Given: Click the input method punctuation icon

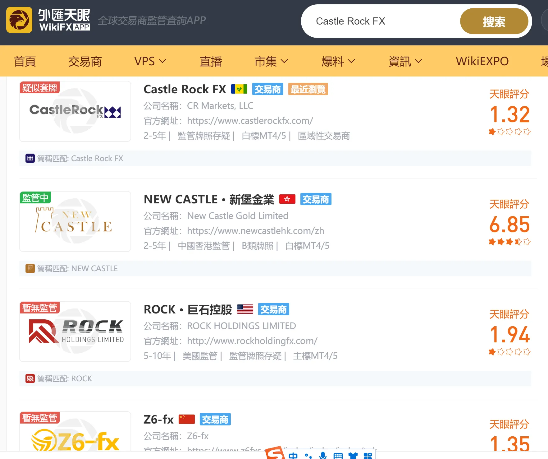Looking at the screenshot, I should [x=308, y=456].
